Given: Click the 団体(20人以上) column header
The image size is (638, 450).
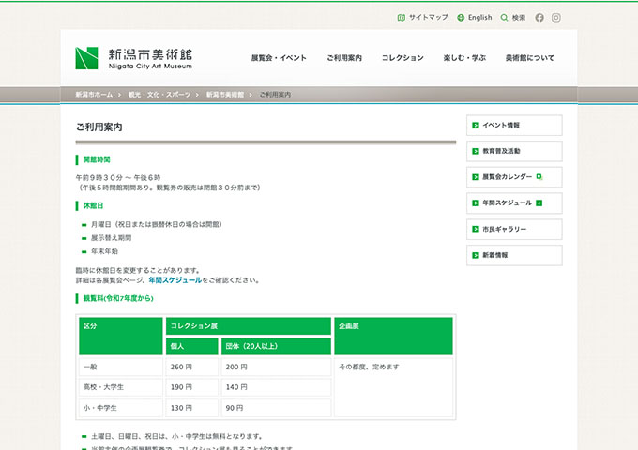Looking at the screenshot, I should point(276,346).
